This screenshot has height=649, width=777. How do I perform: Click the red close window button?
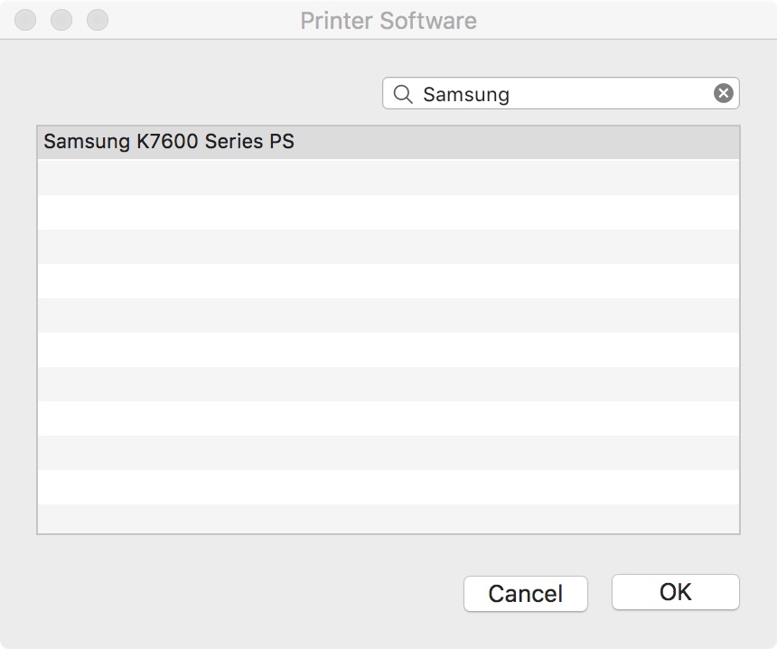coord(25,20)
